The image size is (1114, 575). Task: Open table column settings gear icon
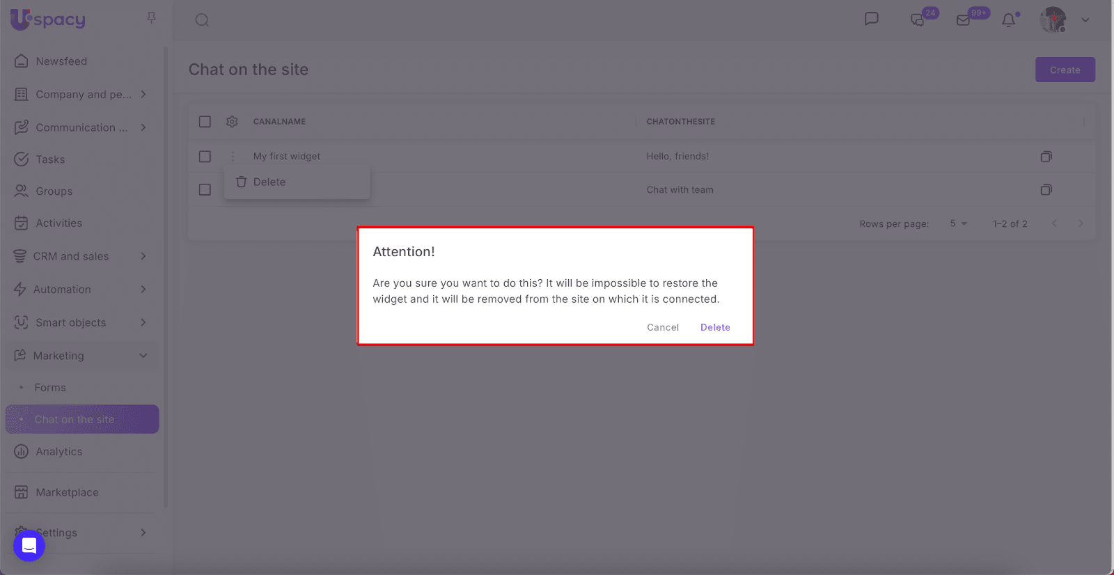(x=232, y=122)
